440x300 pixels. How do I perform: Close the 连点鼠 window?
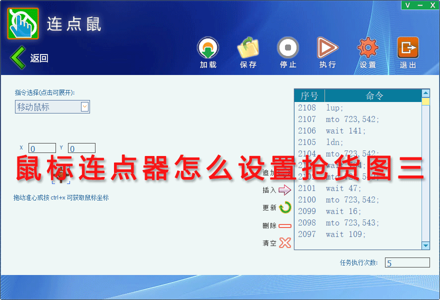(432, 5)
